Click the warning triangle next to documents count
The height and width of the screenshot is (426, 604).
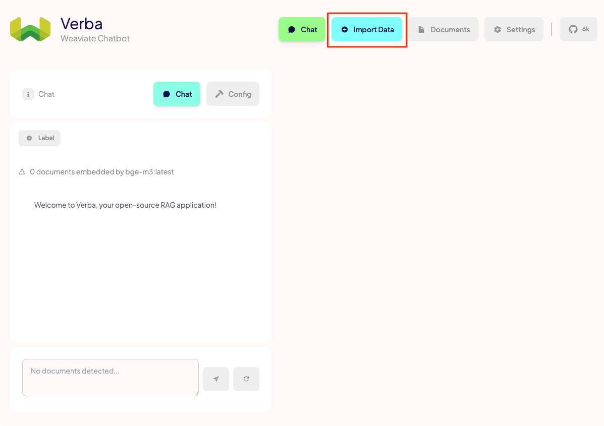[22, 172]
